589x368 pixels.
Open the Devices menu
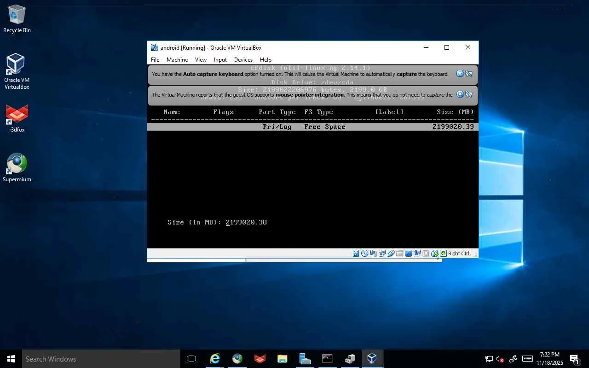(x=243, y=60)
